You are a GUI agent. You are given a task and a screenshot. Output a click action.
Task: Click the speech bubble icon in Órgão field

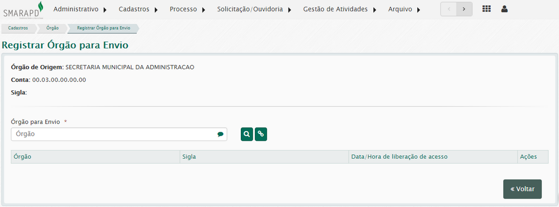point(220,134)
